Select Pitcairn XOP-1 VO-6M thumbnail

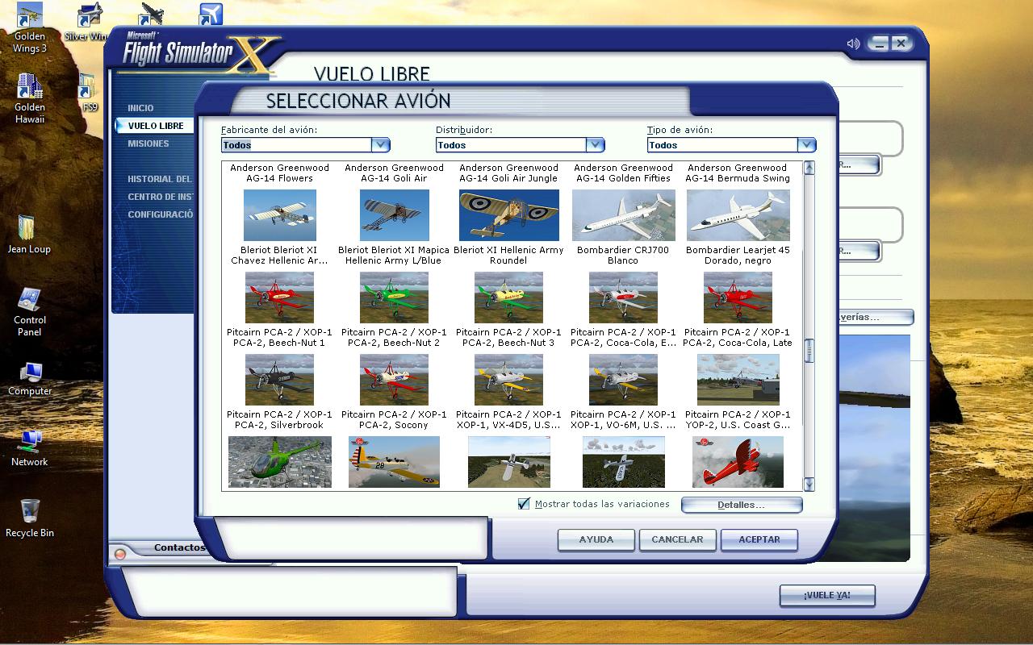click(624, 380)
